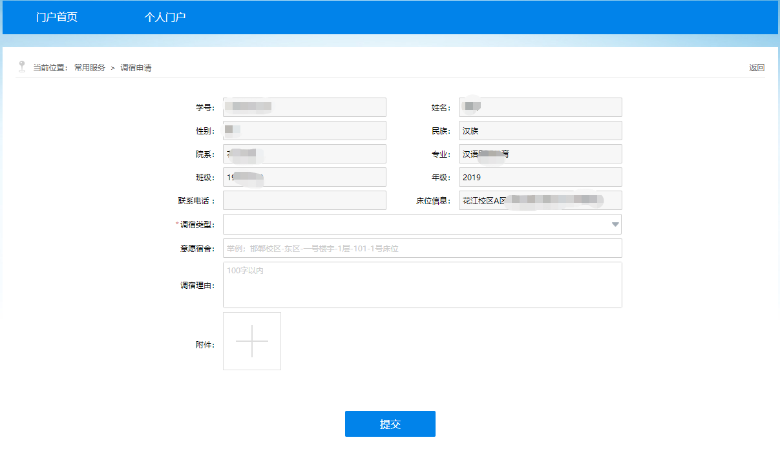Click the 床位信息 field
Screen dimensions: 780x451
pyautogui.click(x=540, y=200)
